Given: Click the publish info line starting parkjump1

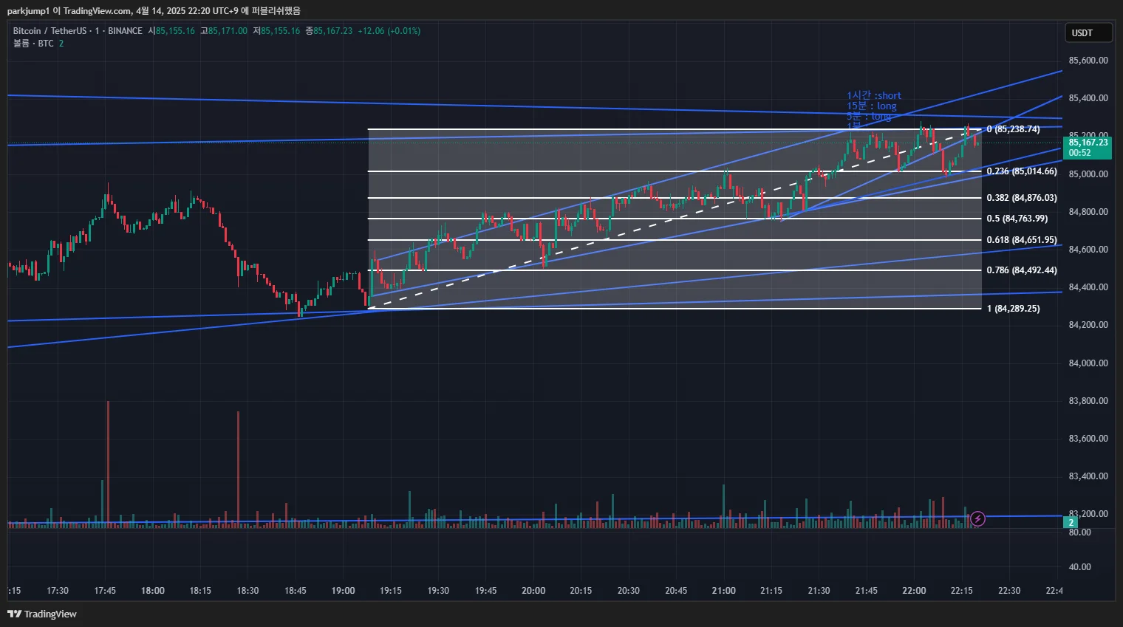Looking at the screenshot, I should pos(154,10).
